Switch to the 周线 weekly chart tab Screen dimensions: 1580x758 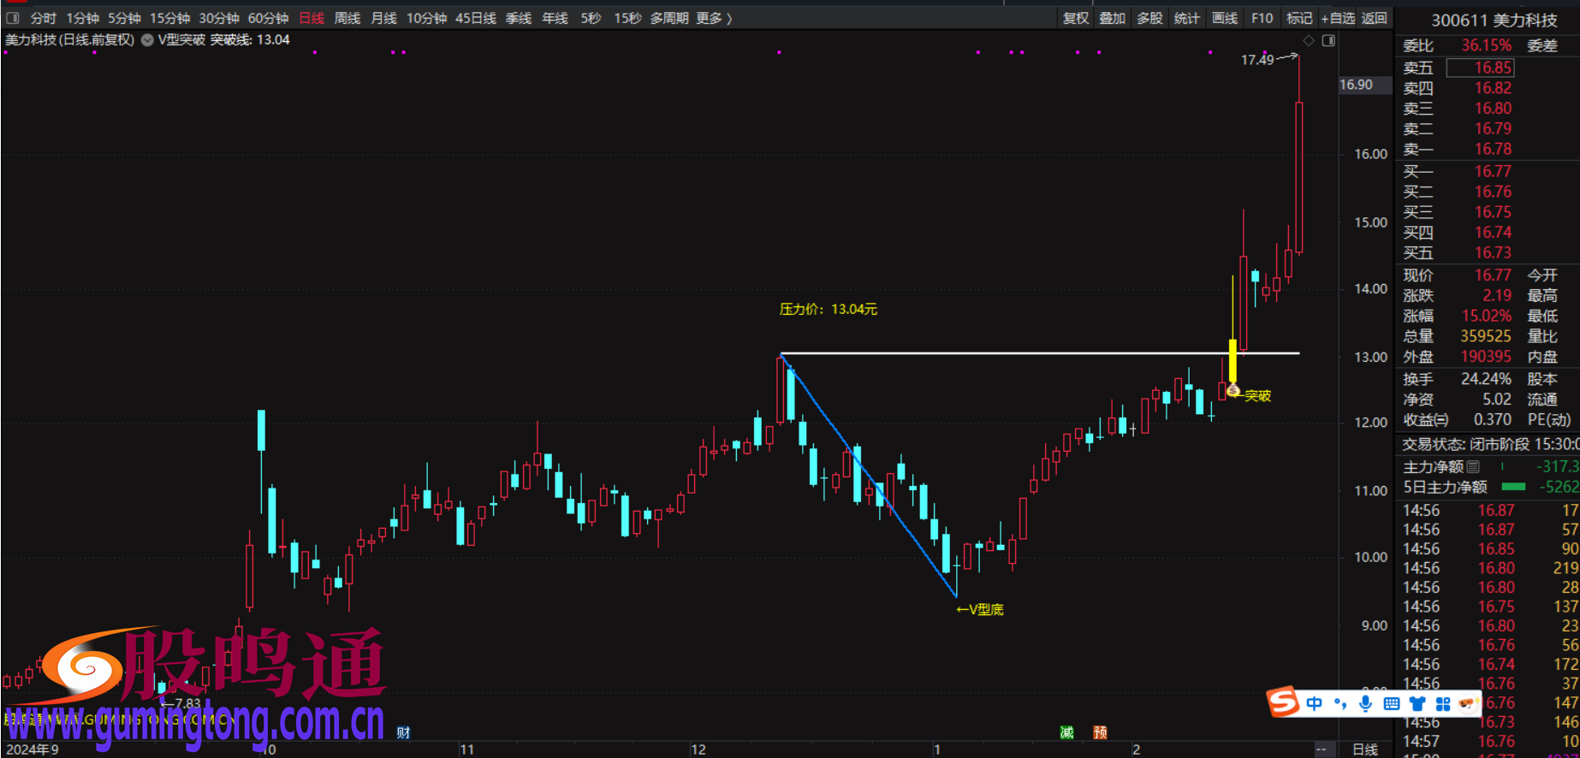tap(347, 18)
